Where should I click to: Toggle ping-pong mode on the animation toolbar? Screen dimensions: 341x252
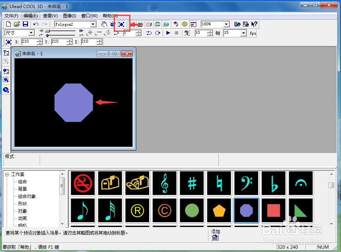149,33
